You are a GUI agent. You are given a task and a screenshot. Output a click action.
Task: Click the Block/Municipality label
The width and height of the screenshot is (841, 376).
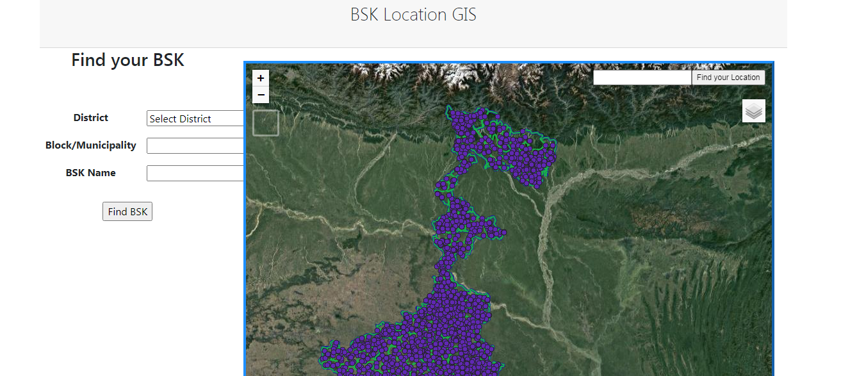click(x=91, y=145)
